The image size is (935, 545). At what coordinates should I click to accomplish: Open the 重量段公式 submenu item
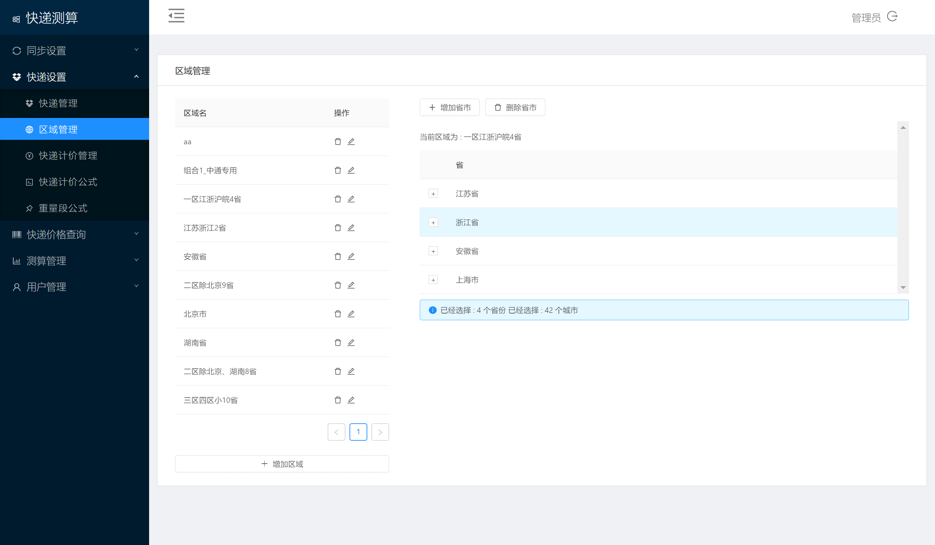pos(75,208)
